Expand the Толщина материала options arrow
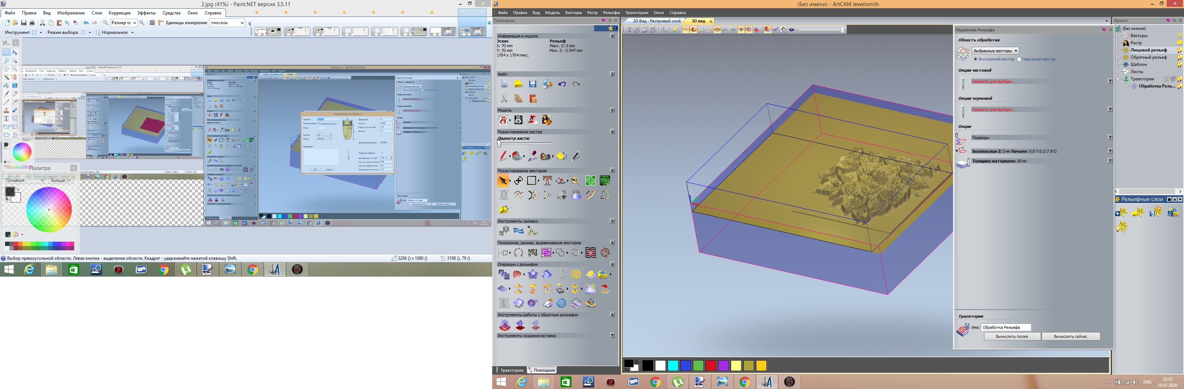 click(x=1110, y=161)
